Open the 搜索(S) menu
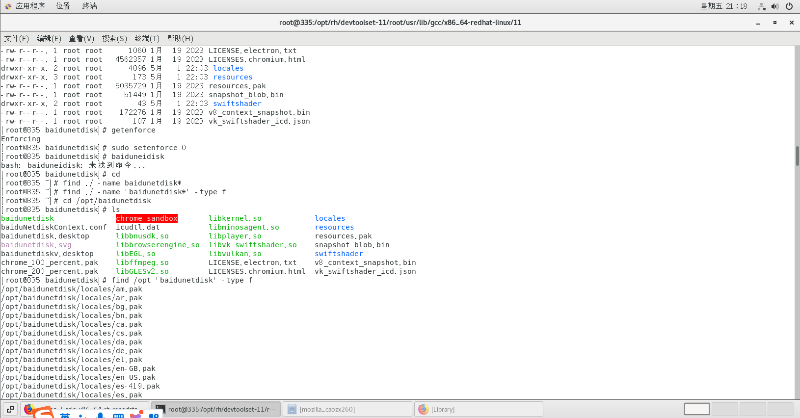800x418 pixels. pos(114,38)
